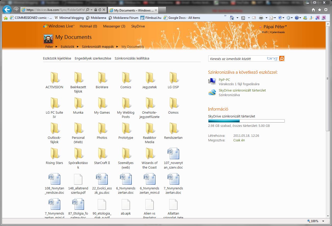332x226 pixels.
Task: Click the SkyDrive storage usage bar
Action: pos(246,121)
